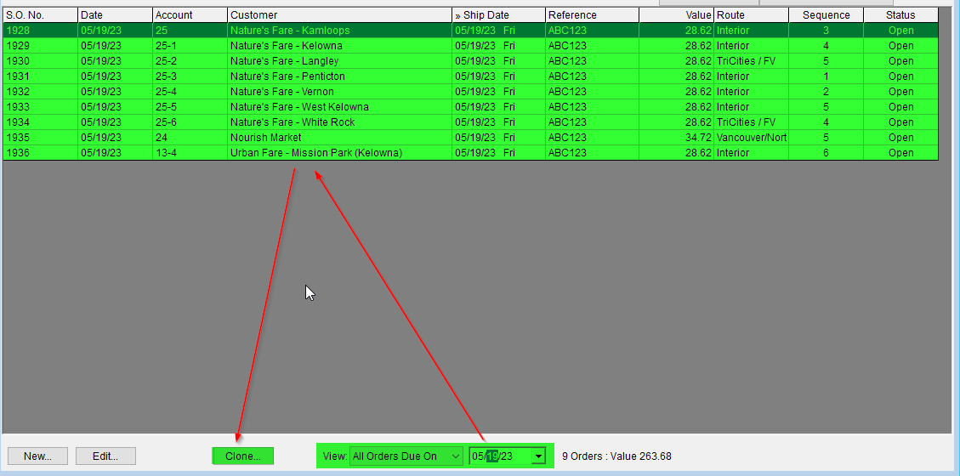Click account 25-2 cell
Image resolution: width=960 pixels, height=476 pixels.
click(x=190, y=60)
